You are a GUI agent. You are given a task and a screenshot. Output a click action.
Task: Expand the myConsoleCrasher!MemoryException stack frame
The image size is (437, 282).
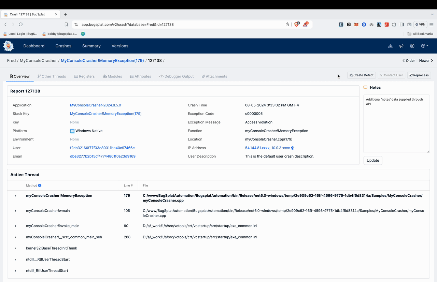[x=15, y=196]
